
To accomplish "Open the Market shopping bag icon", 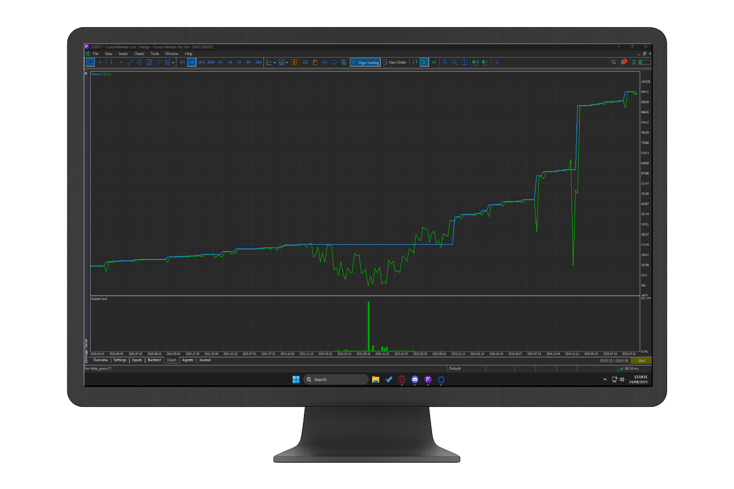I will click(x=315, y=63).
